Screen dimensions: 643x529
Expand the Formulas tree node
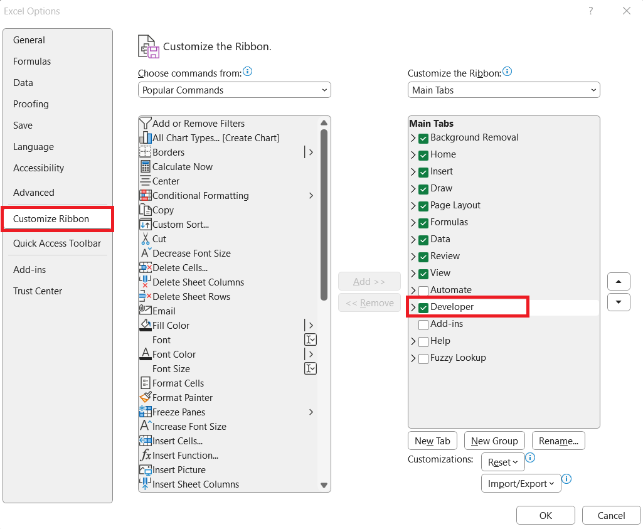[413, 223]
